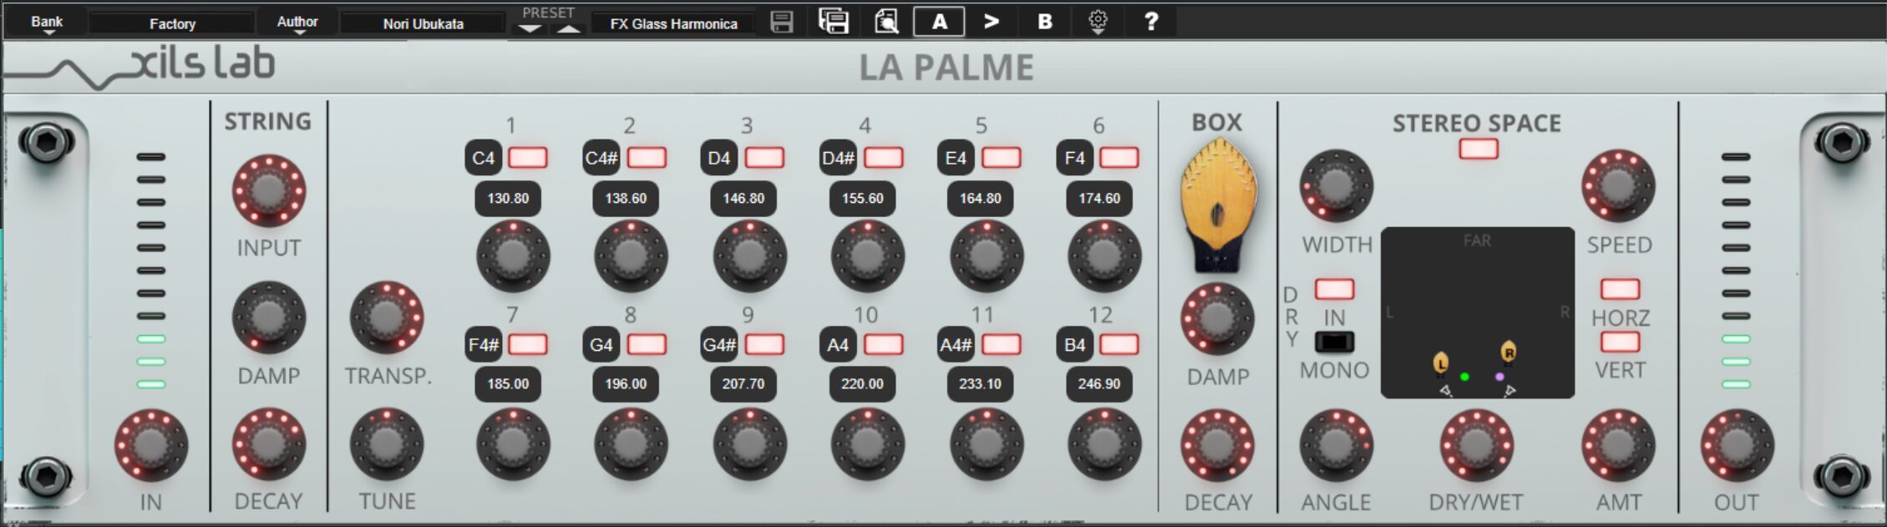Open the A4 note selector for string 10

(838, 345)
